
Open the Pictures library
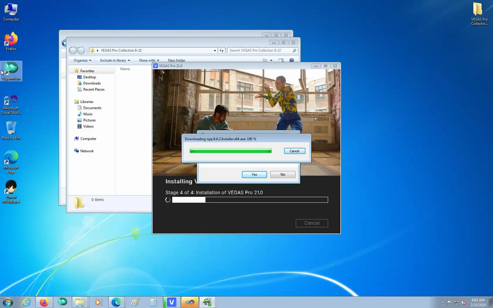[x=89, y=120]
